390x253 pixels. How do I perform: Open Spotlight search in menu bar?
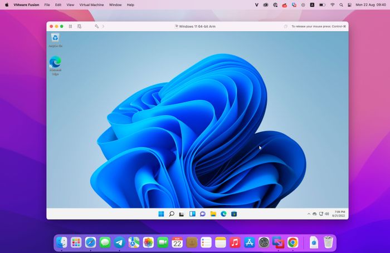coord(341,4)
